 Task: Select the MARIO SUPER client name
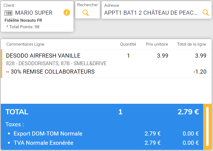point(34,13)
